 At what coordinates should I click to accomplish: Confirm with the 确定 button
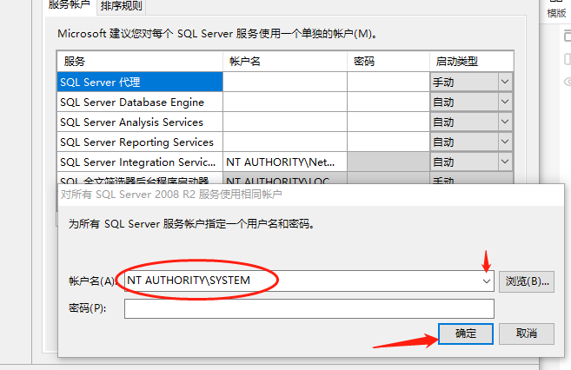point(466,334)
